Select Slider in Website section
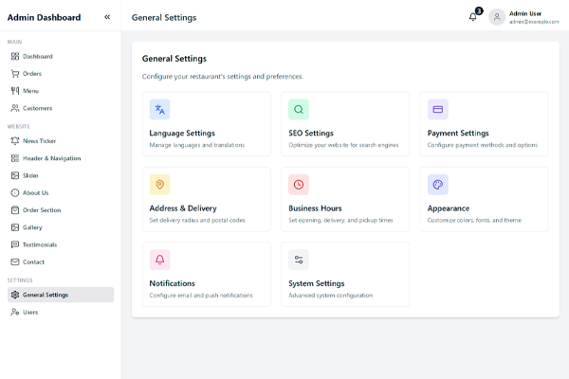Screen dimensions: 569x379 tap(61, 175)
